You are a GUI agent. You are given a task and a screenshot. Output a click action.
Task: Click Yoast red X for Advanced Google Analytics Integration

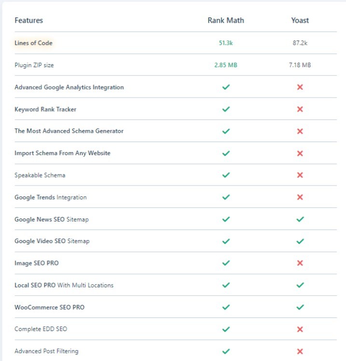point(300,87)
